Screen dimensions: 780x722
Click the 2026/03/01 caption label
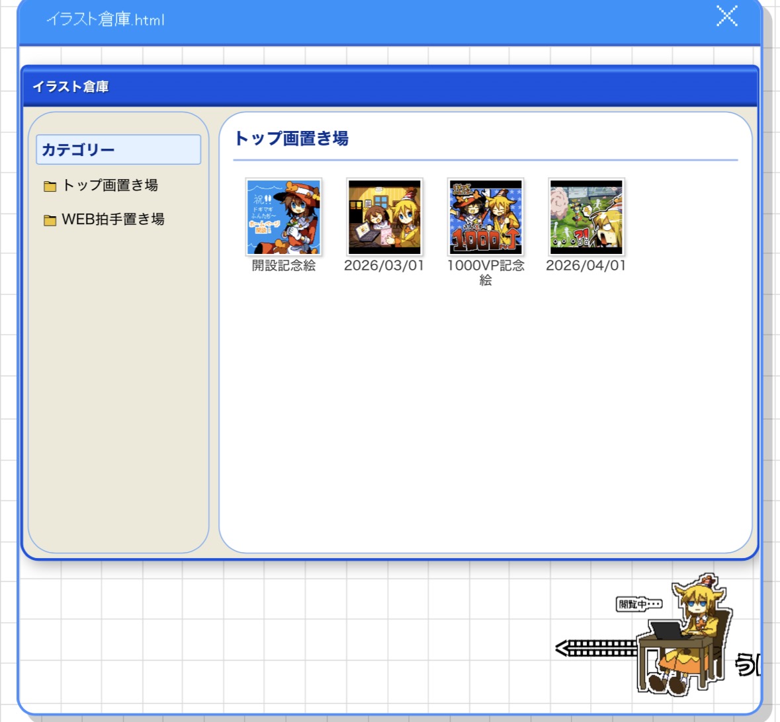pyautogui.click(x=384, y=265)
